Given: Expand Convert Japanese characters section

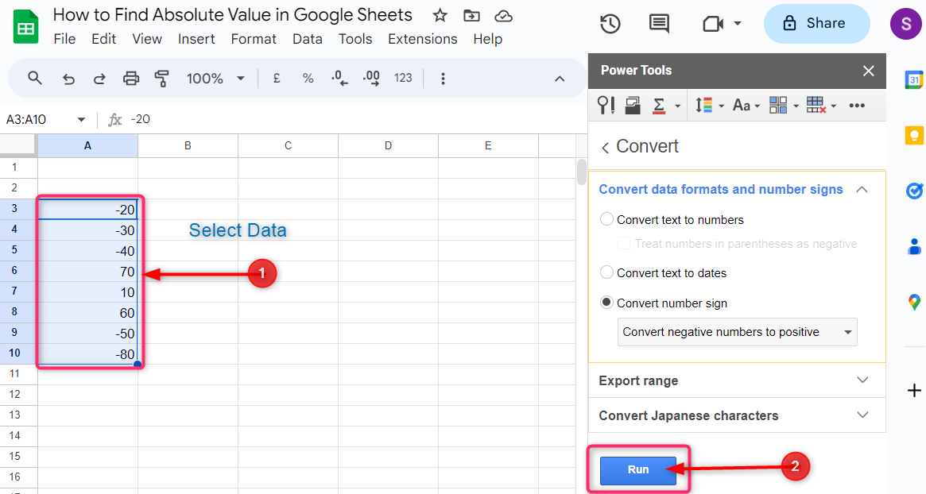Looking at the screenshot, I should [736, 415].
